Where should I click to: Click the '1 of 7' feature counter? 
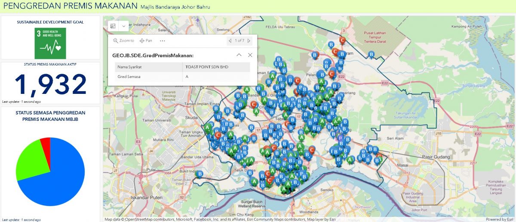pos(240,41)
